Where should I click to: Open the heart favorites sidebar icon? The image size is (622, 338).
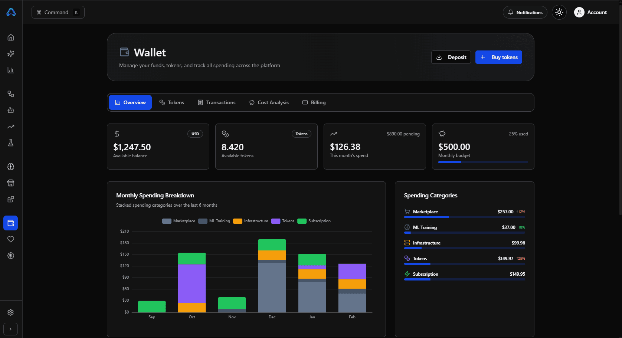(x=11, y=239)
